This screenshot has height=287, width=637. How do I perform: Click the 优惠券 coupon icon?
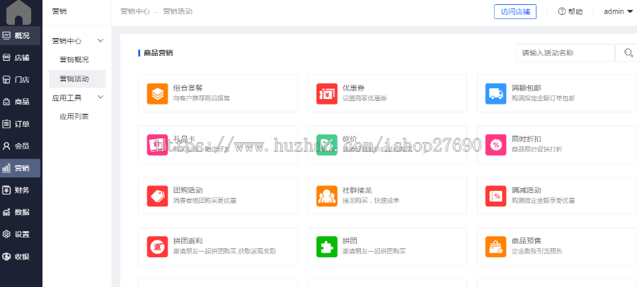[x=326, y=94]
